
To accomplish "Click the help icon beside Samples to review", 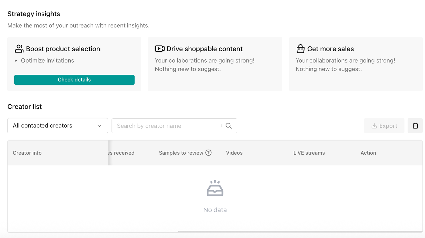I will [x=208, y=153].
